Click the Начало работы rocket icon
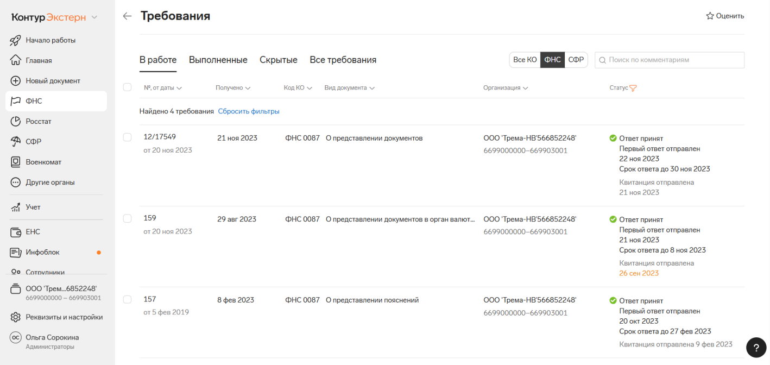This screenshot has height=365, width=770. (x=16, y=40)
